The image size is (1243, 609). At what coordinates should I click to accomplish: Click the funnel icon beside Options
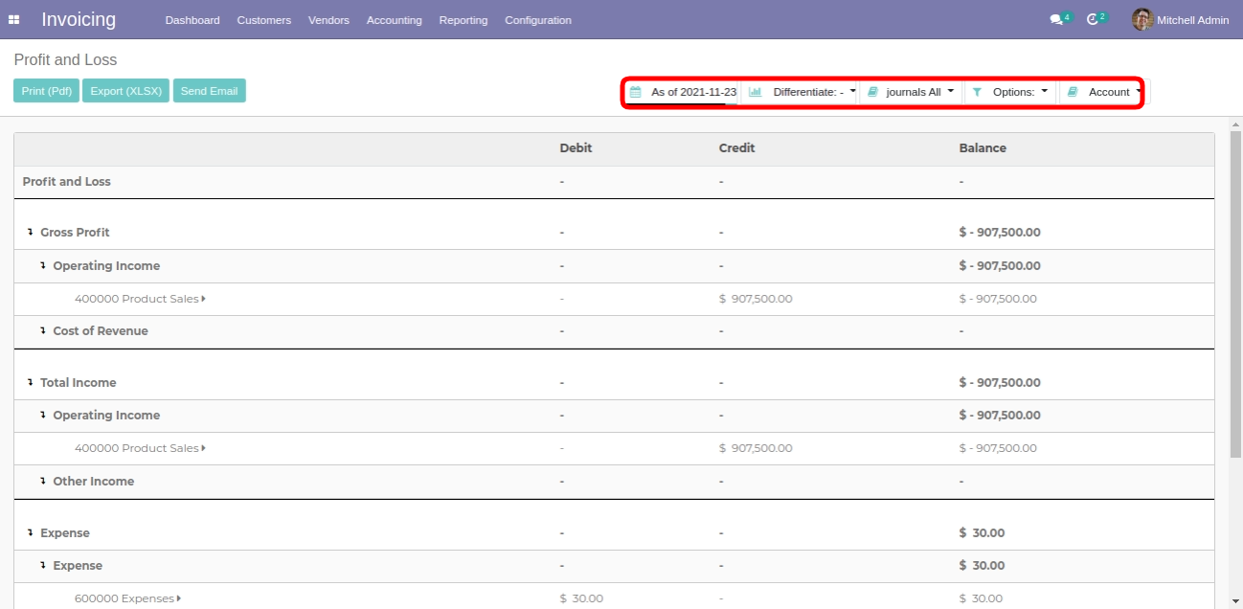point(977,92)
